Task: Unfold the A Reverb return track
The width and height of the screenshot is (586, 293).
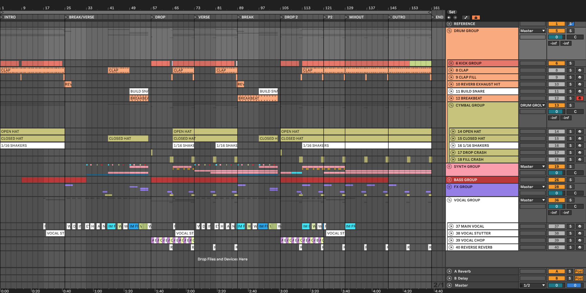Action: [449, 271]
